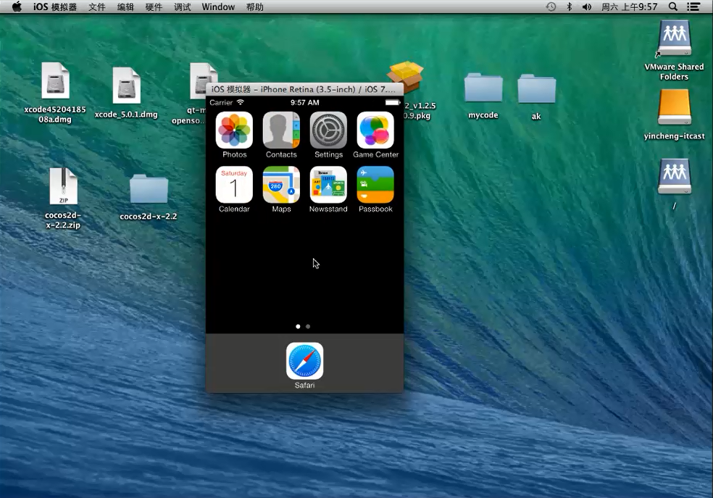This screenshot has width=713, height=498.
Task: Open the 硬件 menu
Action: click(154, 7)
